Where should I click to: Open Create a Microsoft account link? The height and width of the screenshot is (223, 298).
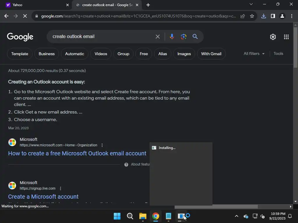click(x=43, y=197)
